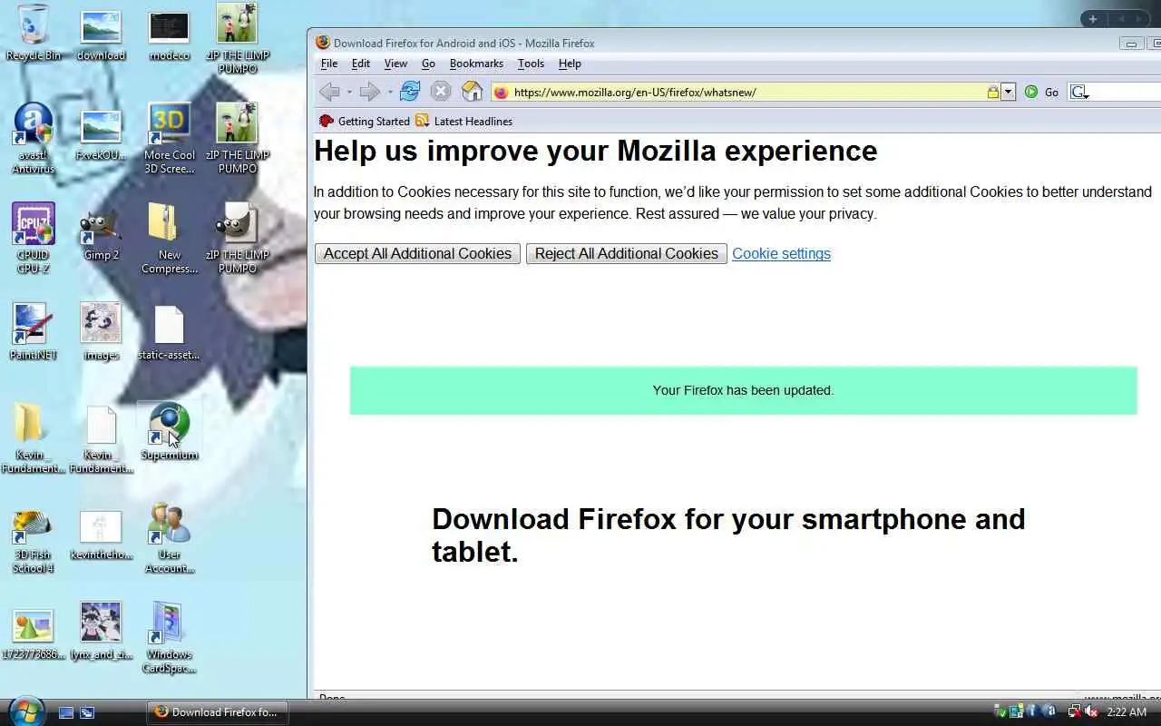Open the Forward button history dropdown
Viewport: 1161px width, 726px height.
point(390,92)
